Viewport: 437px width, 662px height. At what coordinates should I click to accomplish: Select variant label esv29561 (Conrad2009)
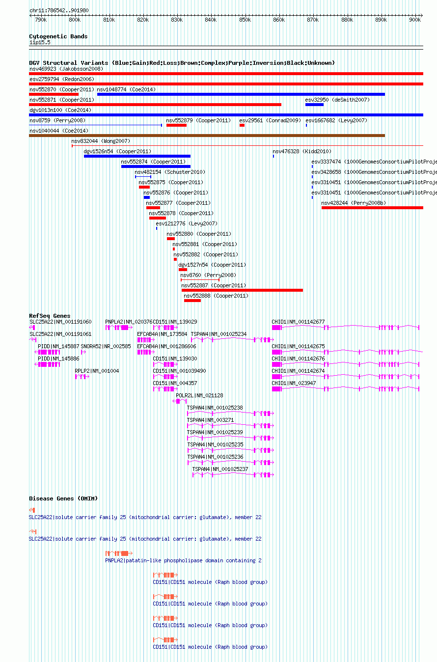270,120
